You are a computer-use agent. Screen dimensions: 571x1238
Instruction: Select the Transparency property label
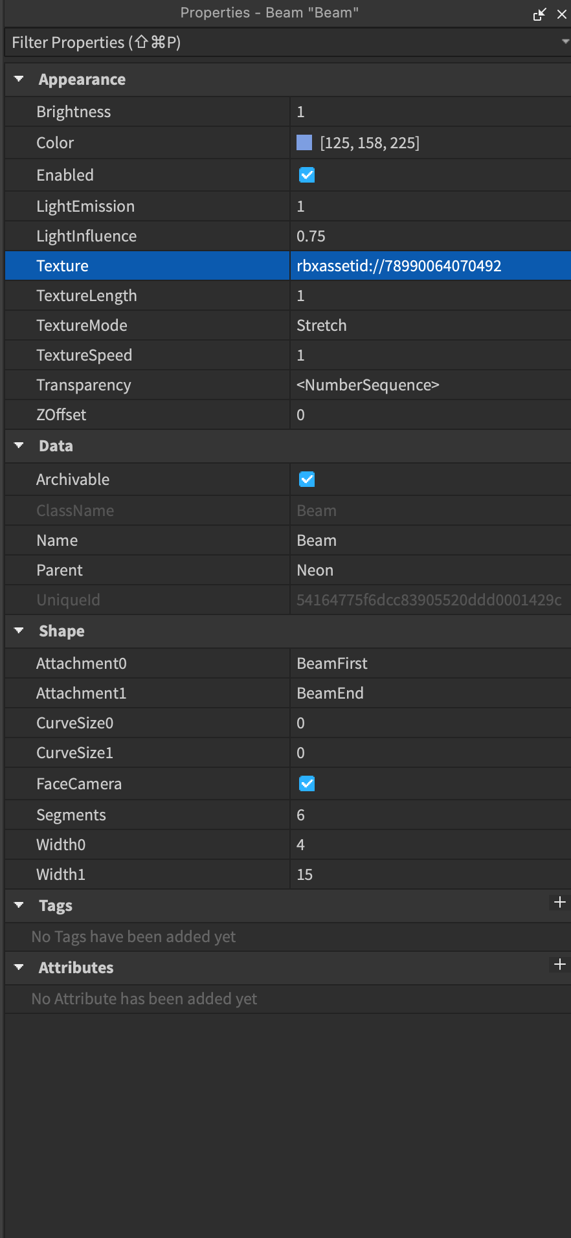(84, 385)
